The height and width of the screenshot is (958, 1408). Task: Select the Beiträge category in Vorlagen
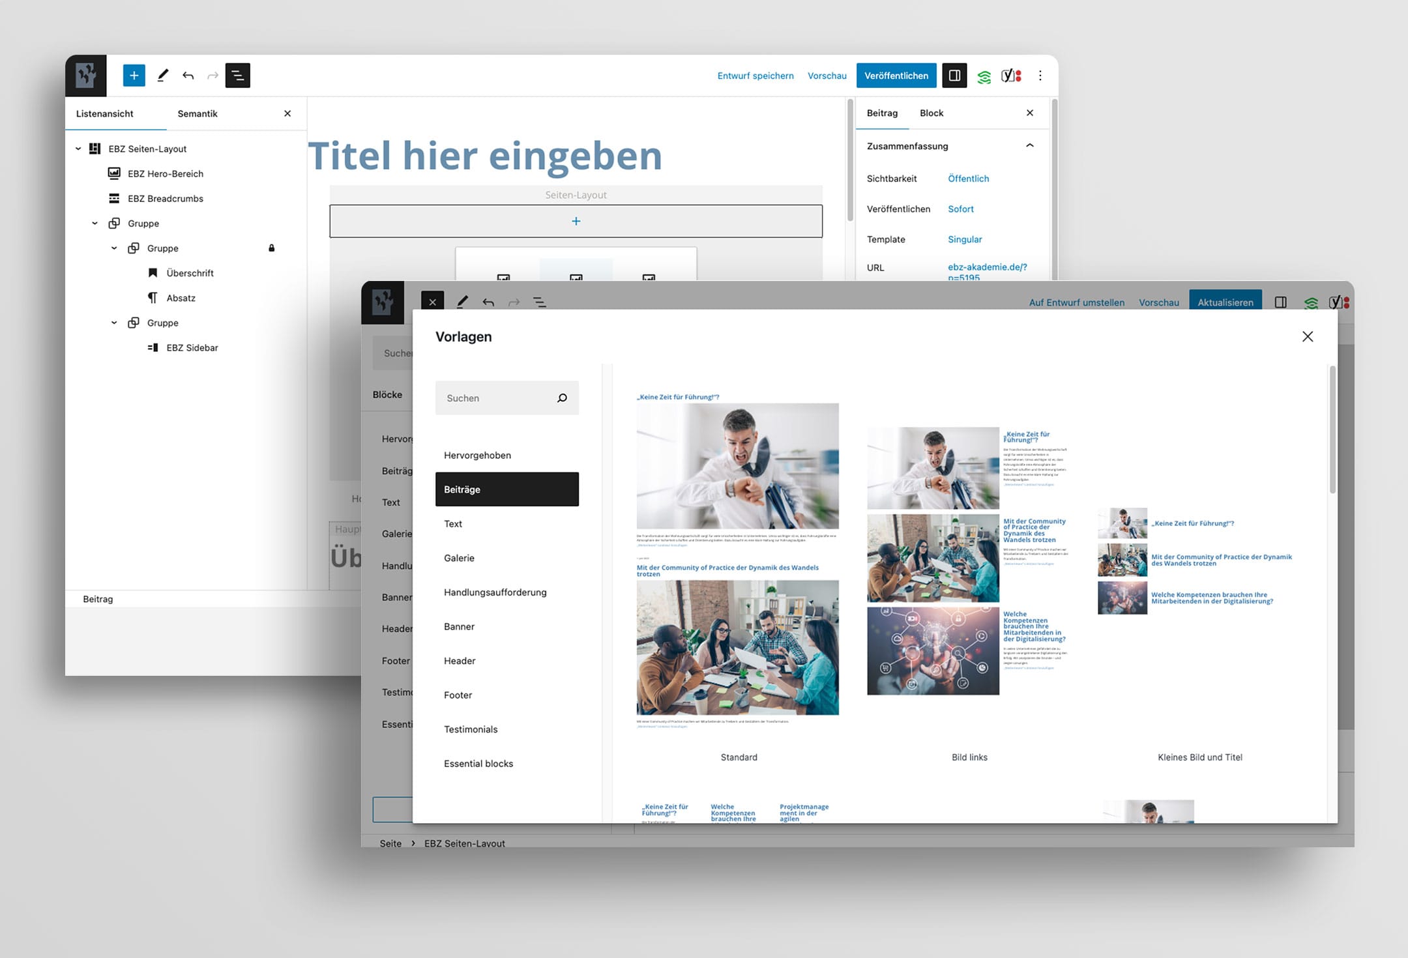pos(506,489)
